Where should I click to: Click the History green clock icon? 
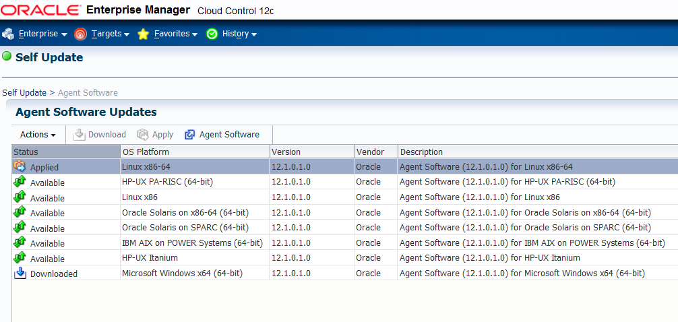coord(212,34)
